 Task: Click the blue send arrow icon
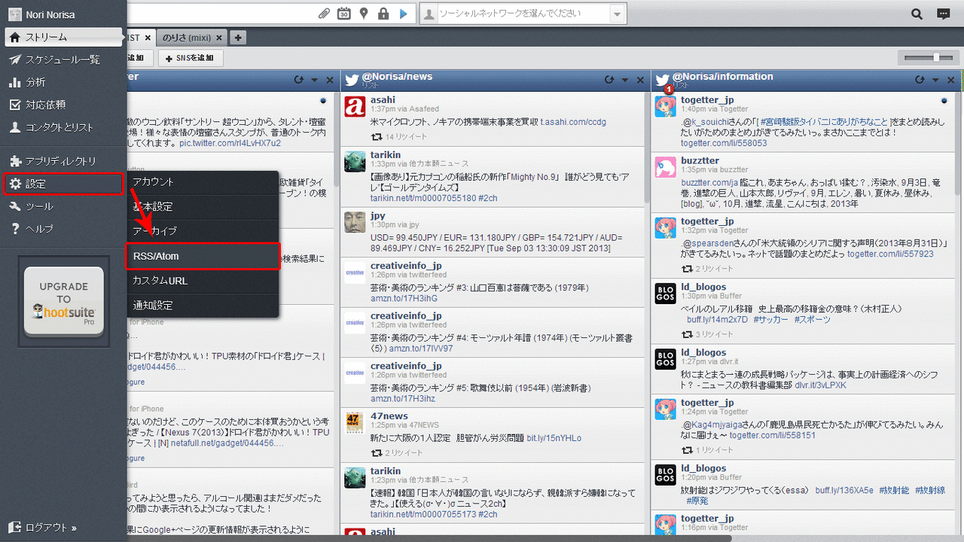[x=403, y=14]
